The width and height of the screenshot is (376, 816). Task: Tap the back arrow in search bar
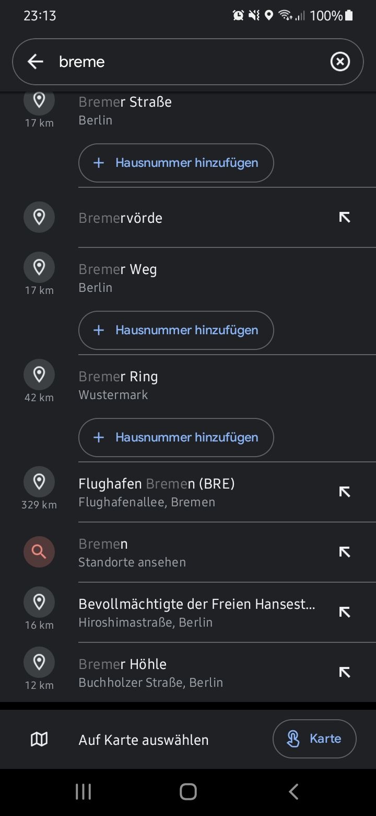pyautogui.click(x=36, y=62)
